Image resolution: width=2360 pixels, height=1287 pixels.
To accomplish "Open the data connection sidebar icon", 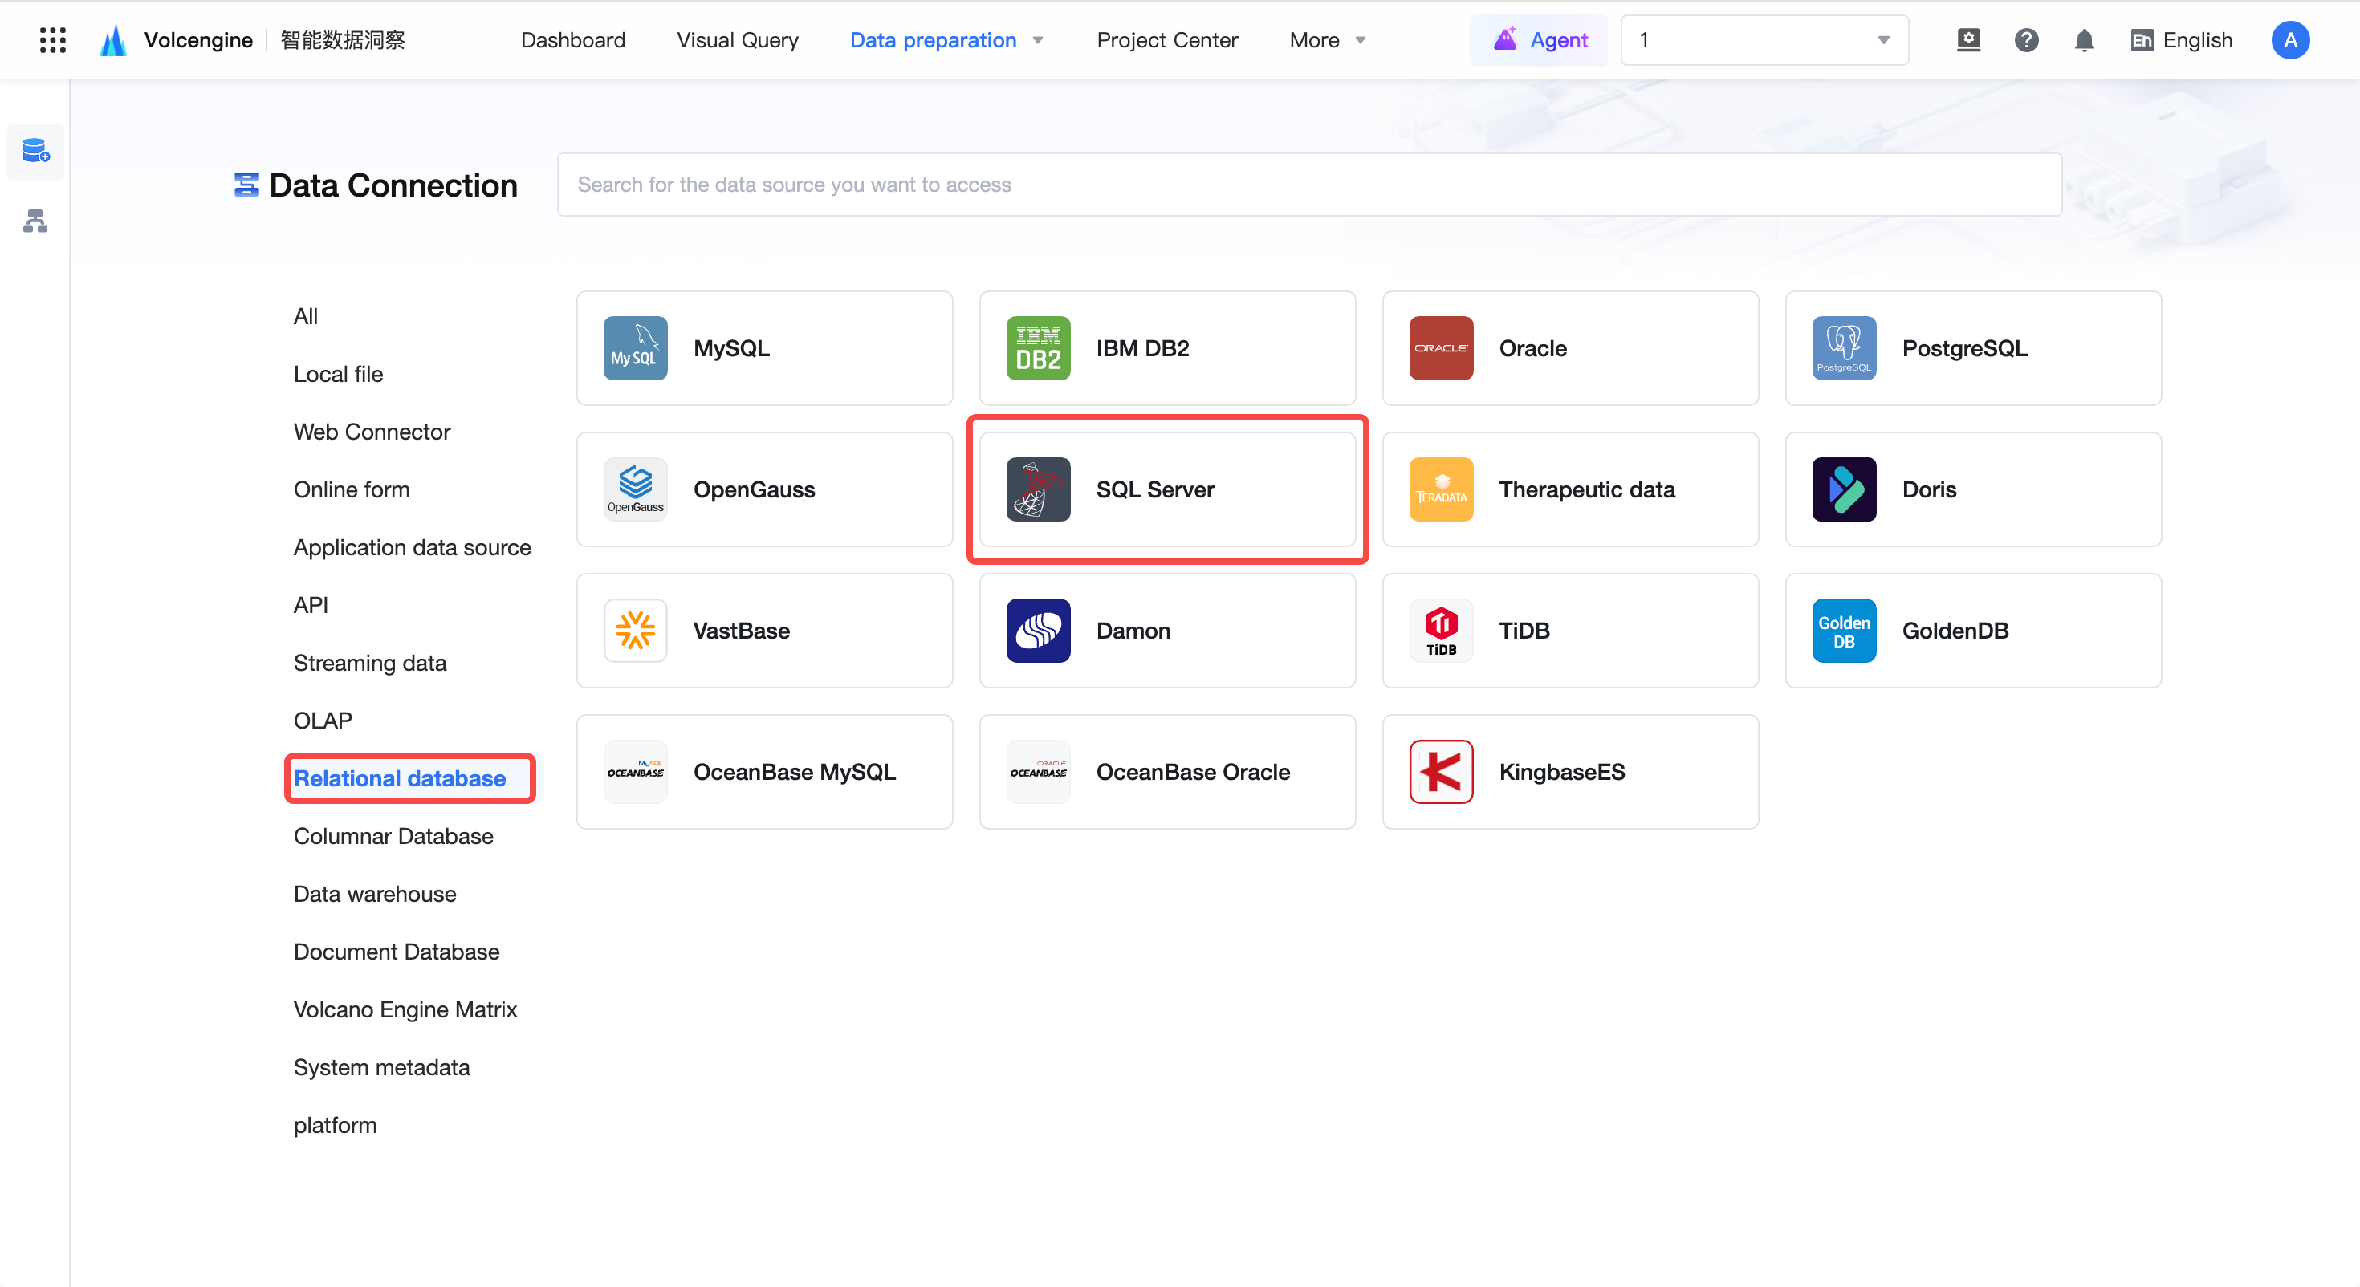I will click(x=36, y=151).
